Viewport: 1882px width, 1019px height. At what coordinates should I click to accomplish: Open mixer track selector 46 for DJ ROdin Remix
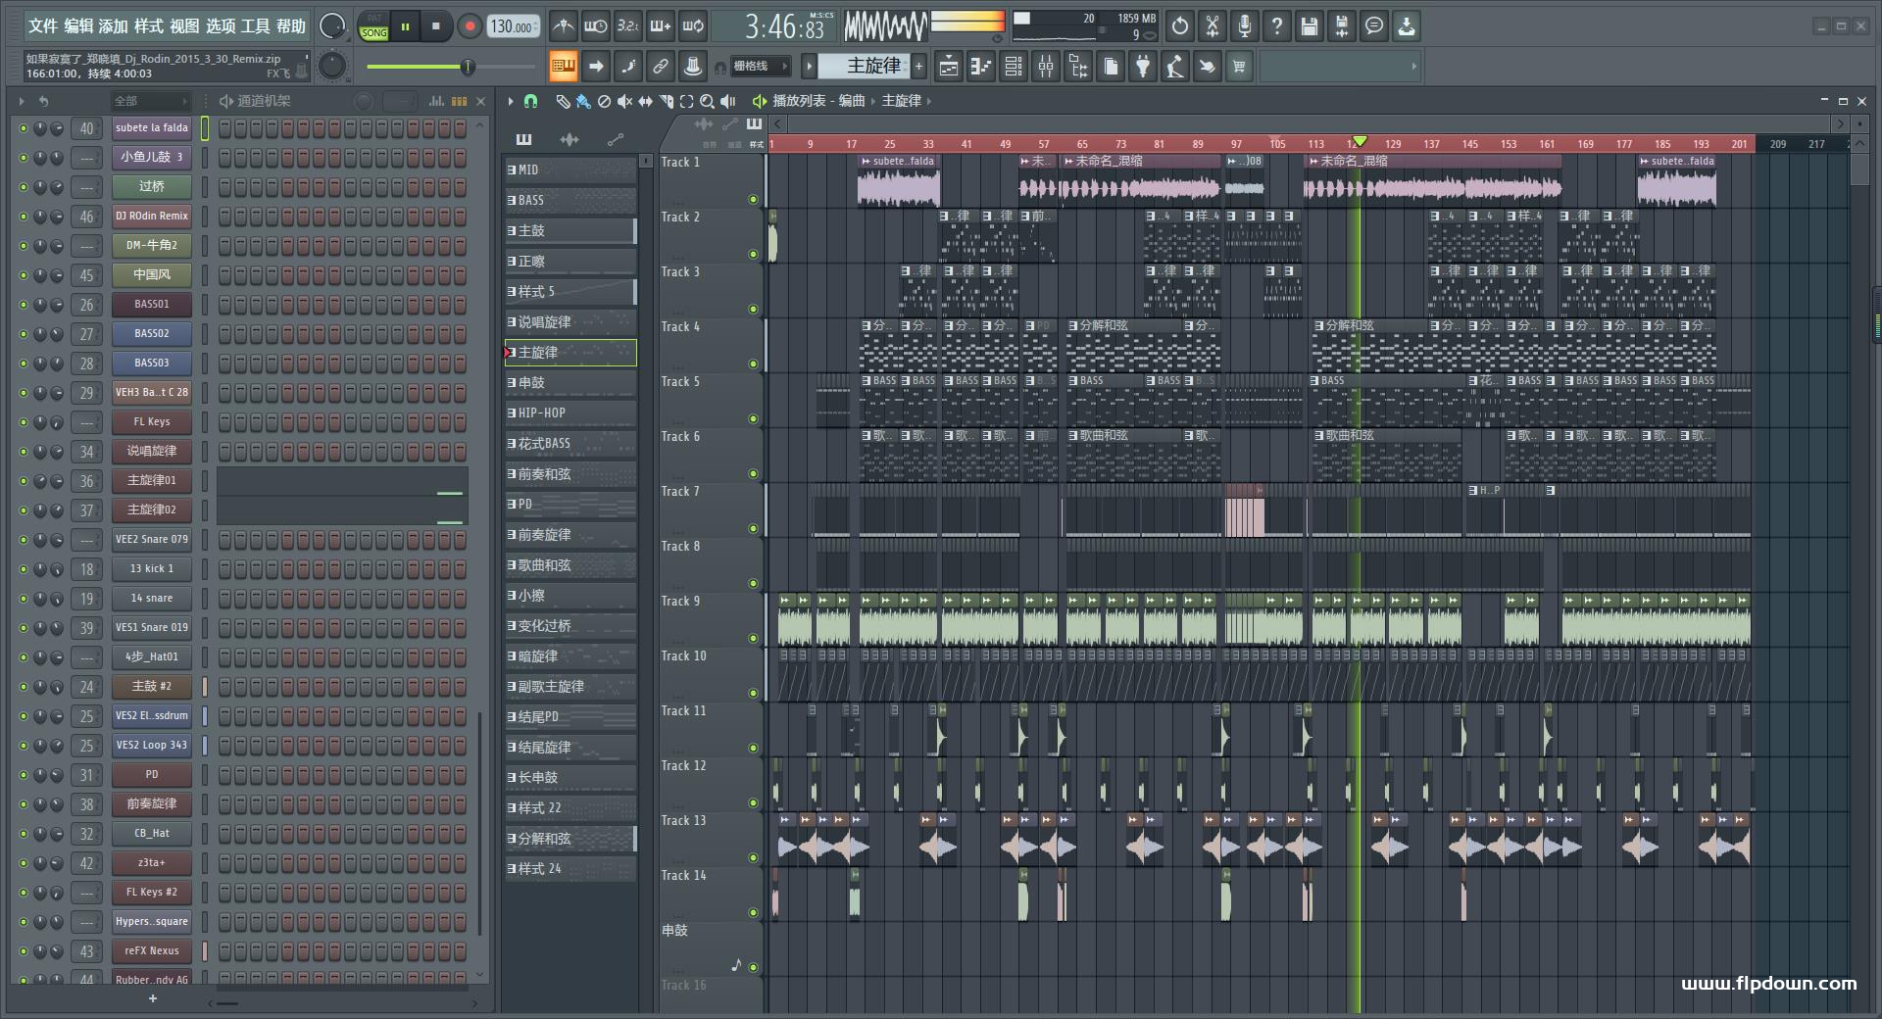(x=86, y=217)
